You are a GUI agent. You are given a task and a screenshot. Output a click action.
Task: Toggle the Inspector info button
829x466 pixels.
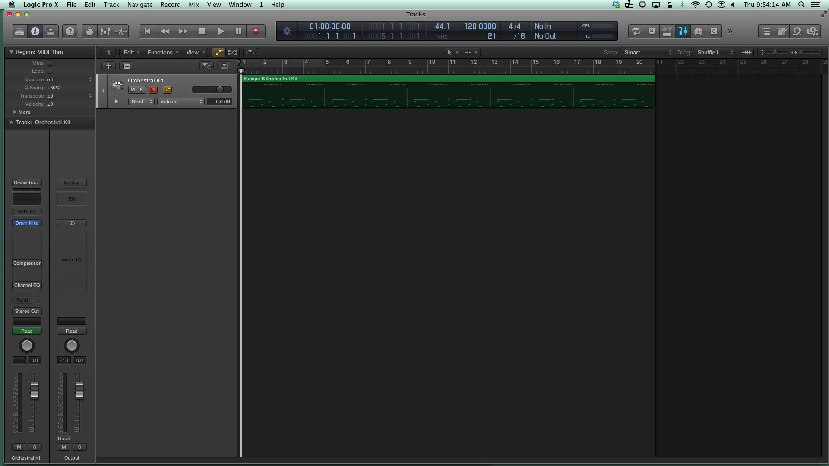(35, 31)
